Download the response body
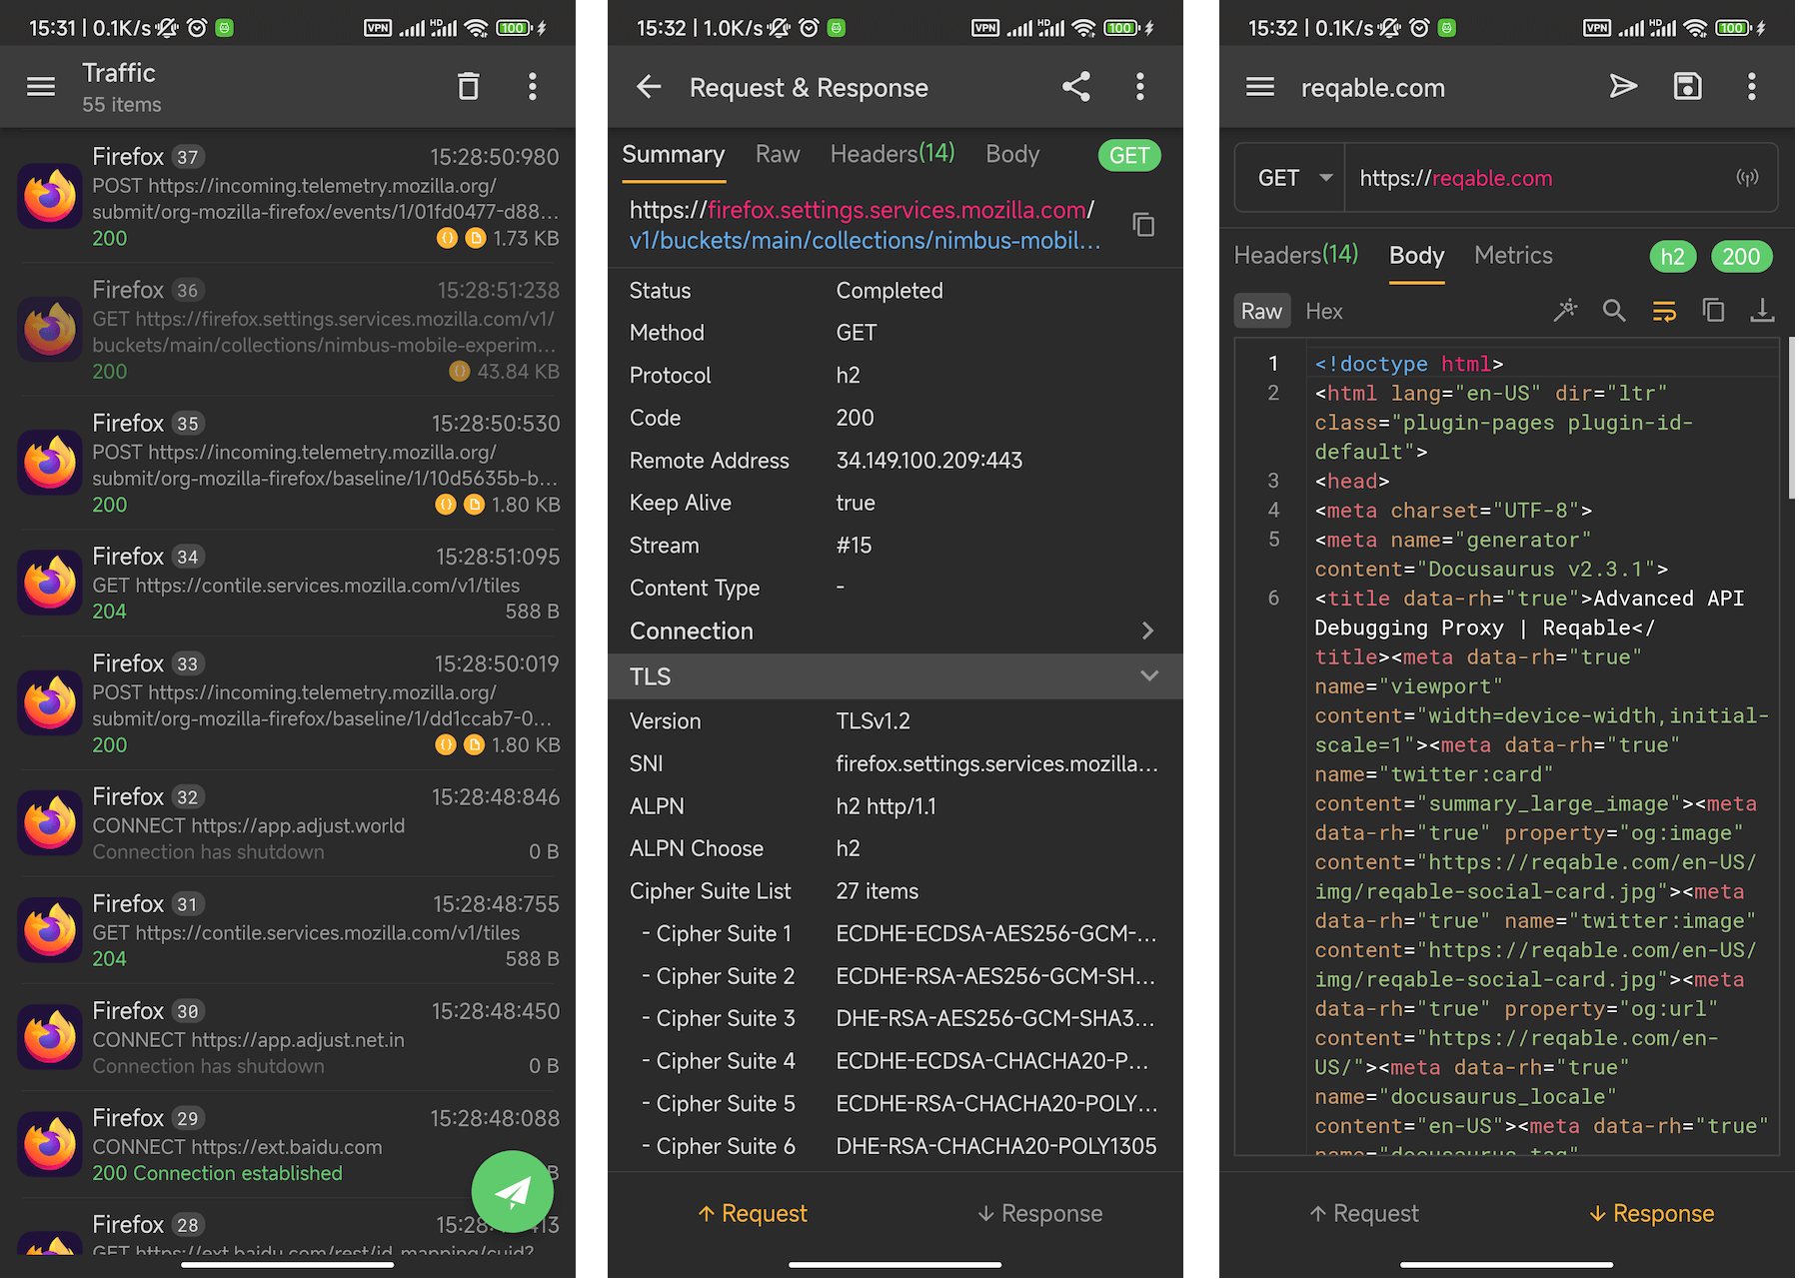The image size is (1799, 1279). click(x=1762, y=311)
